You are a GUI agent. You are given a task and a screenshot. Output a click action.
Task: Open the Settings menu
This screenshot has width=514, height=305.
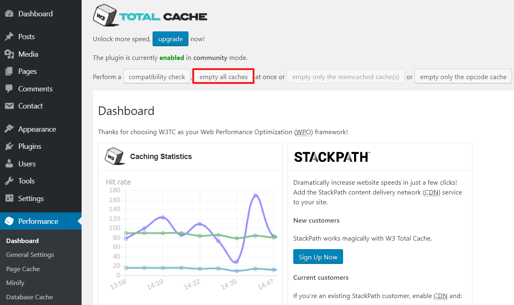pyautogui.click(x=41, y=199)
